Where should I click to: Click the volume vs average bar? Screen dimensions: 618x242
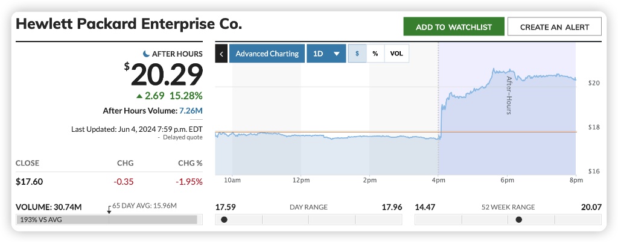point(107,220)
